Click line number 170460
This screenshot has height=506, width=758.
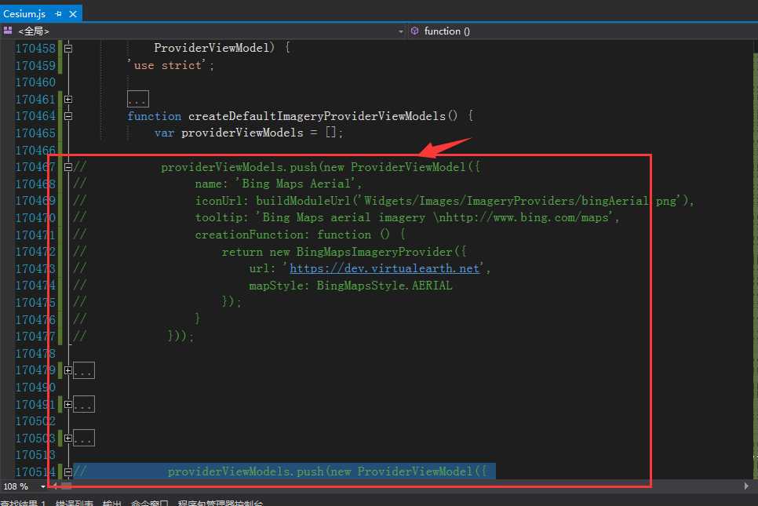[x=35, y=82]
